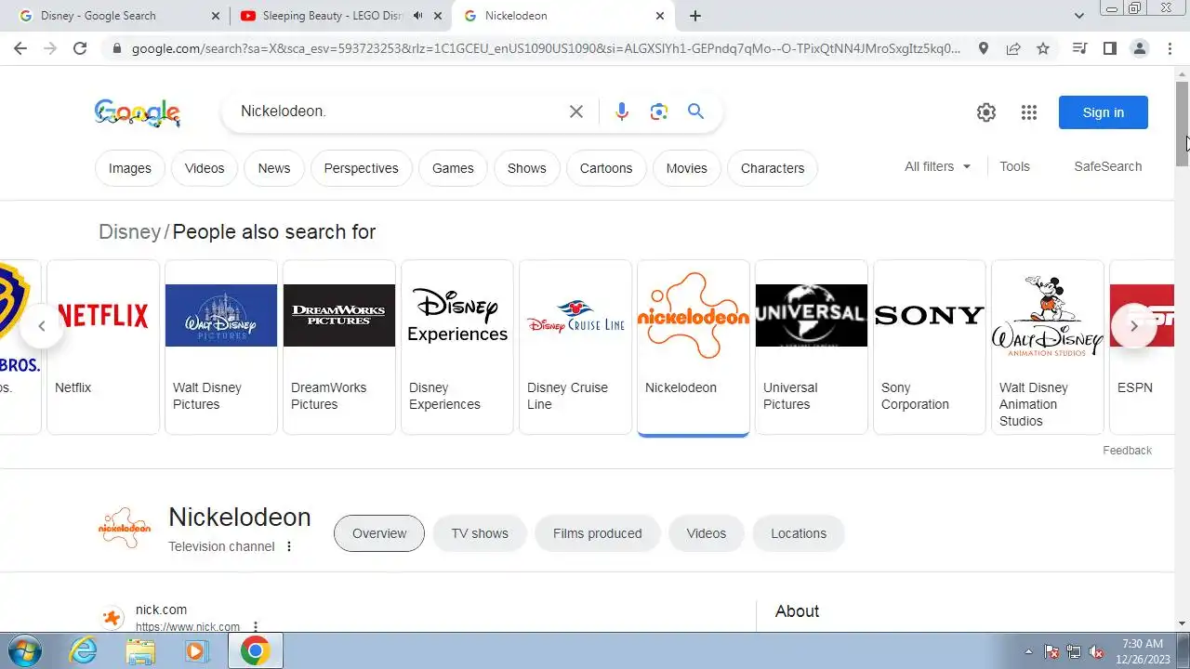Click the Disney breadcrumb link

[130, 231]
